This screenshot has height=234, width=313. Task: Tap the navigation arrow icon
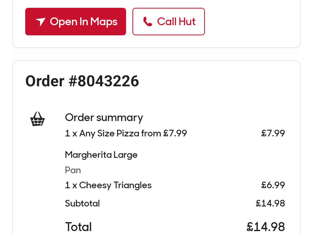click(41, 22)
